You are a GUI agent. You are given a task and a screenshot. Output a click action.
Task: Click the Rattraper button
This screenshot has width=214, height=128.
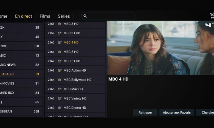[145, 112]
